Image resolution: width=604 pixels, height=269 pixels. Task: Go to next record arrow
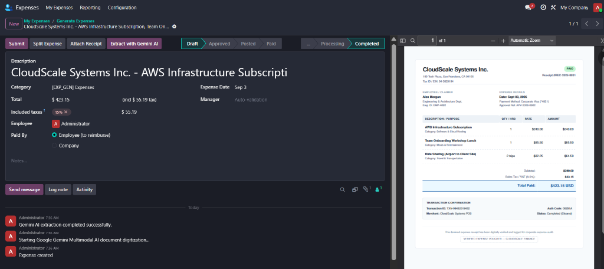coord(597,24)
